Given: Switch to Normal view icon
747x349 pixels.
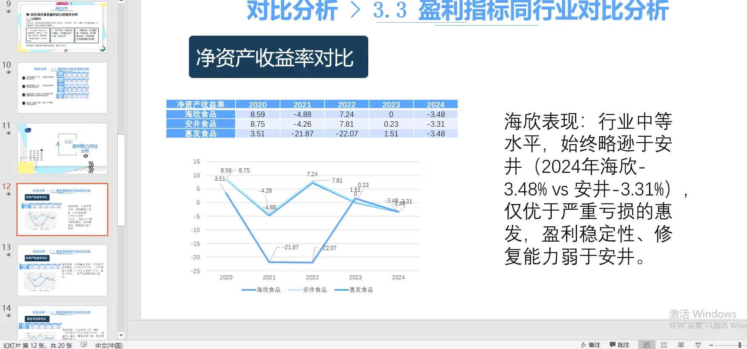Looking at the screenshot, I should 647,345.
